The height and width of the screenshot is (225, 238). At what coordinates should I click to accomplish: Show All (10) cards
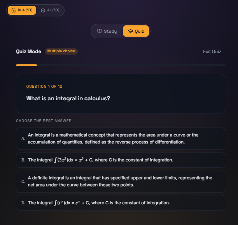coord(50,10)
